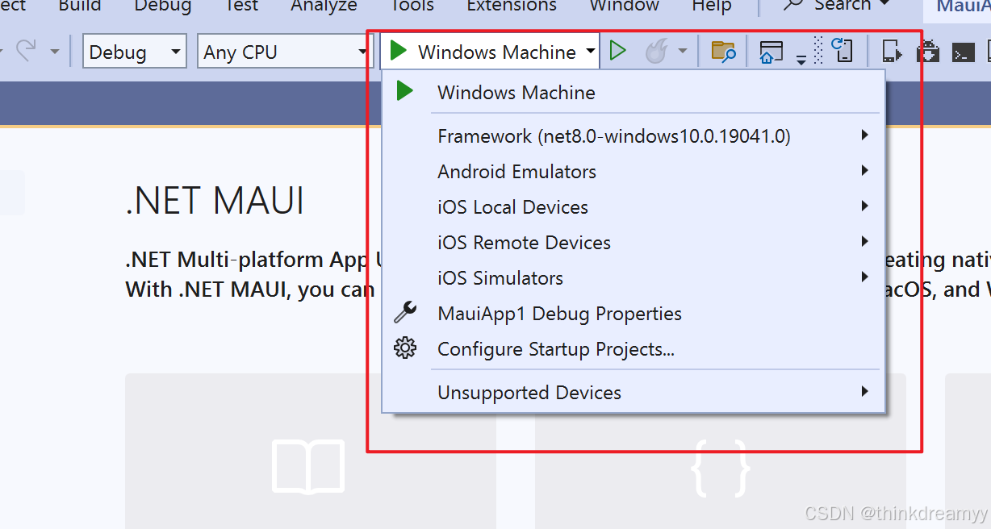
Task: Expand the iOS Local Devices submenu
Action: click(633, 206)
